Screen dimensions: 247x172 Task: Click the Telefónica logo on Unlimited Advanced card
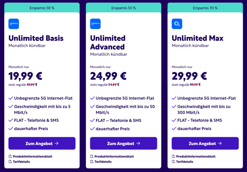(95, 24)
